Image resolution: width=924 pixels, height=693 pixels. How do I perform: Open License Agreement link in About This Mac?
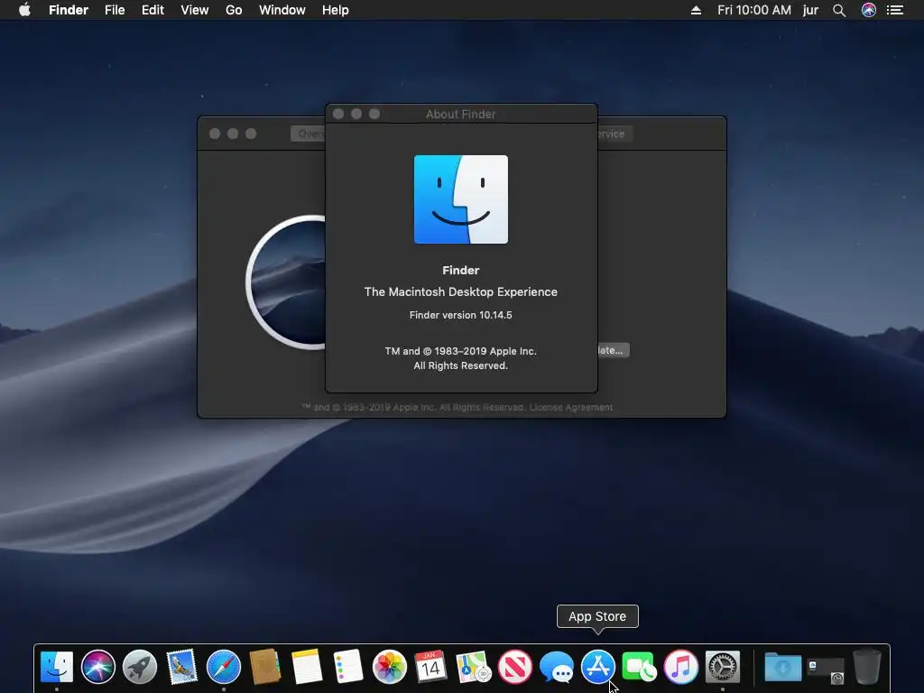coord(571,407)
